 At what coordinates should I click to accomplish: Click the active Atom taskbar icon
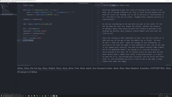coord(54,96)
